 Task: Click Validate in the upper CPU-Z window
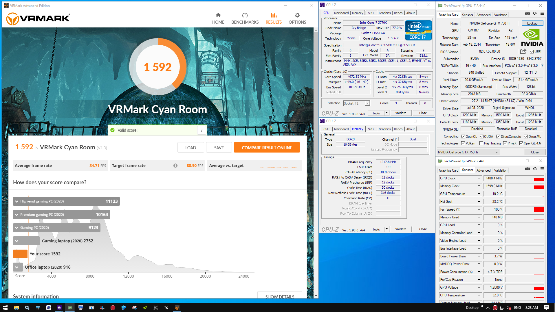click(x=401, y=113)
